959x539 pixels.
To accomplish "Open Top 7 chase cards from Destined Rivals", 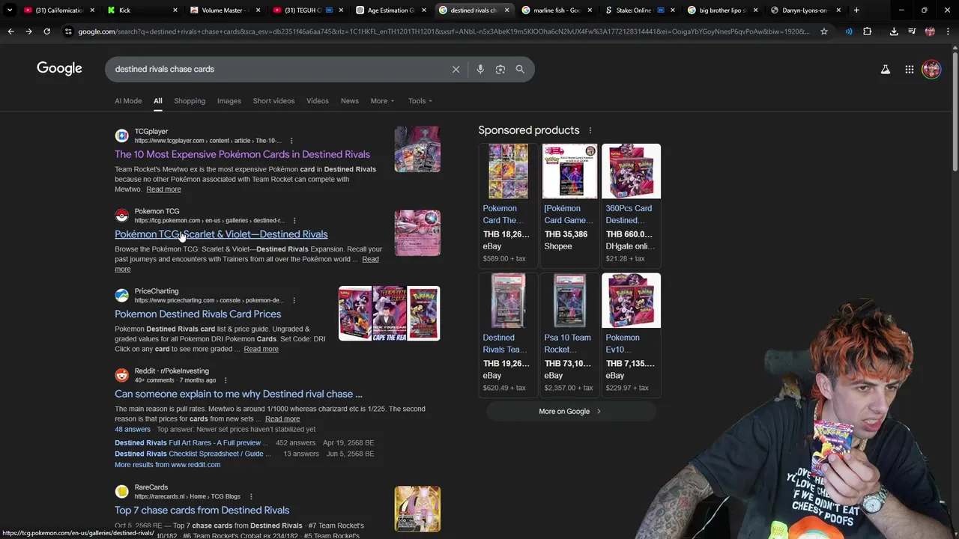I will coord(202,511).
